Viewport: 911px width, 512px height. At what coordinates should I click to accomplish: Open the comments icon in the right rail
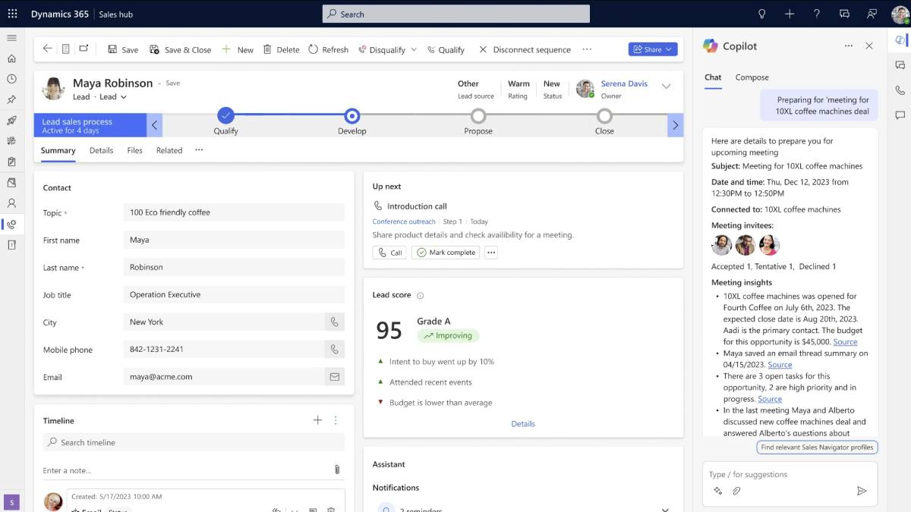click(899, 116)
